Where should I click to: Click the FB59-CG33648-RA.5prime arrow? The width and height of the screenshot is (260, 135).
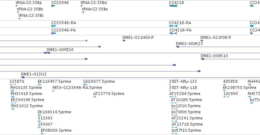(x=53, y=91)
